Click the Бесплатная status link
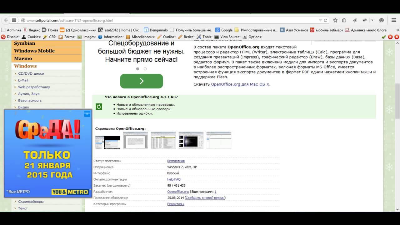The height and width of the screenshot is (225, 400). point(176,161)
